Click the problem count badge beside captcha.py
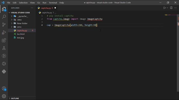179x100 pixels. (32, 30)
